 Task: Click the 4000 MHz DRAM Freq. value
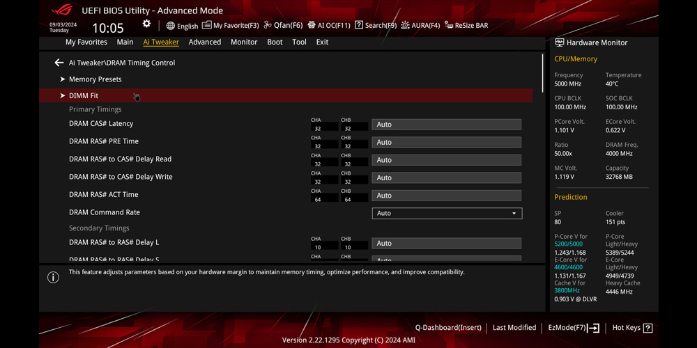tap(619, 154)
